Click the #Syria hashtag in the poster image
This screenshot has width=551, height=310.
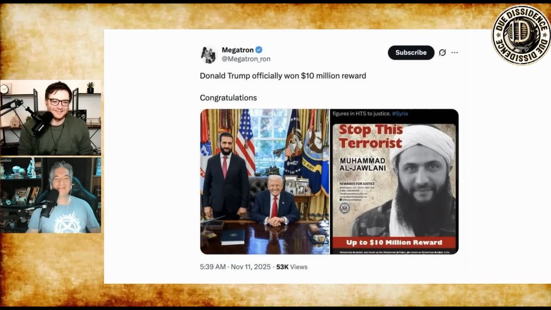pos(400,113)
